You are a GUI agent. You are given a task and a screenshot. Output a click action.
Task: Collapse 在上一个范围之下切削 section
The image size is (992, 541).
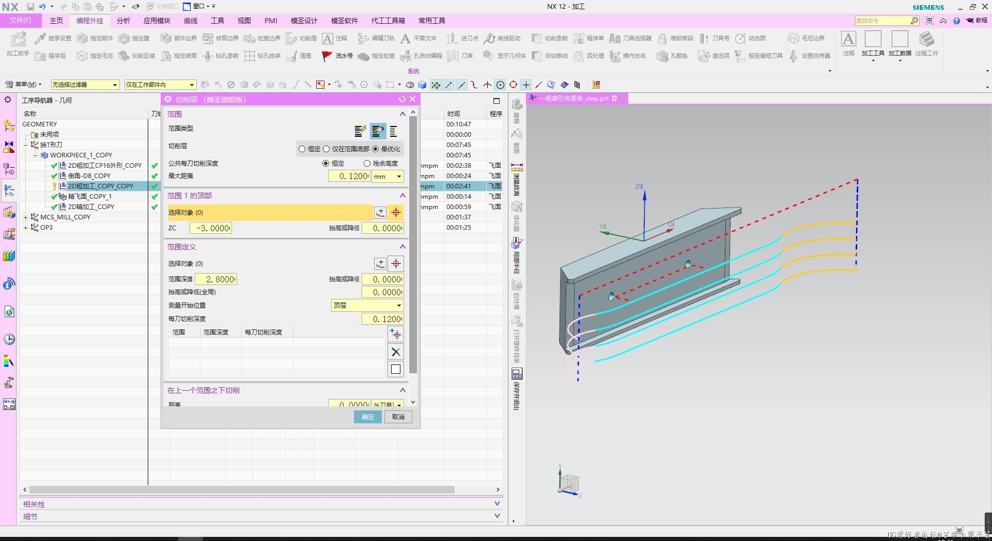(x=402, y=390)
